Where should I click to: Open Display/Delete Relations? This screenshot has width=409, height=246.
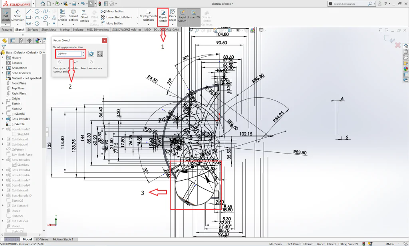tap(148, 16)
